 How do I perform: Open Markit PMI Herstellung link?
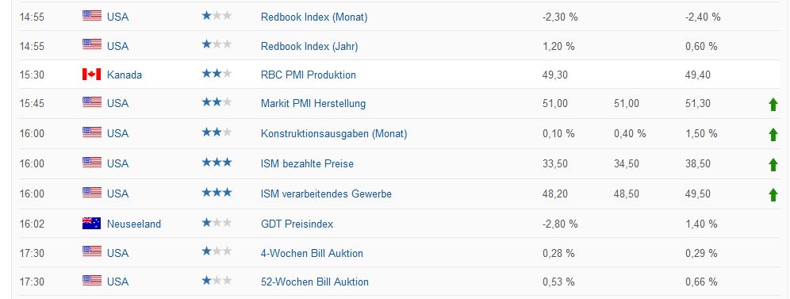(x=313, y=104)
